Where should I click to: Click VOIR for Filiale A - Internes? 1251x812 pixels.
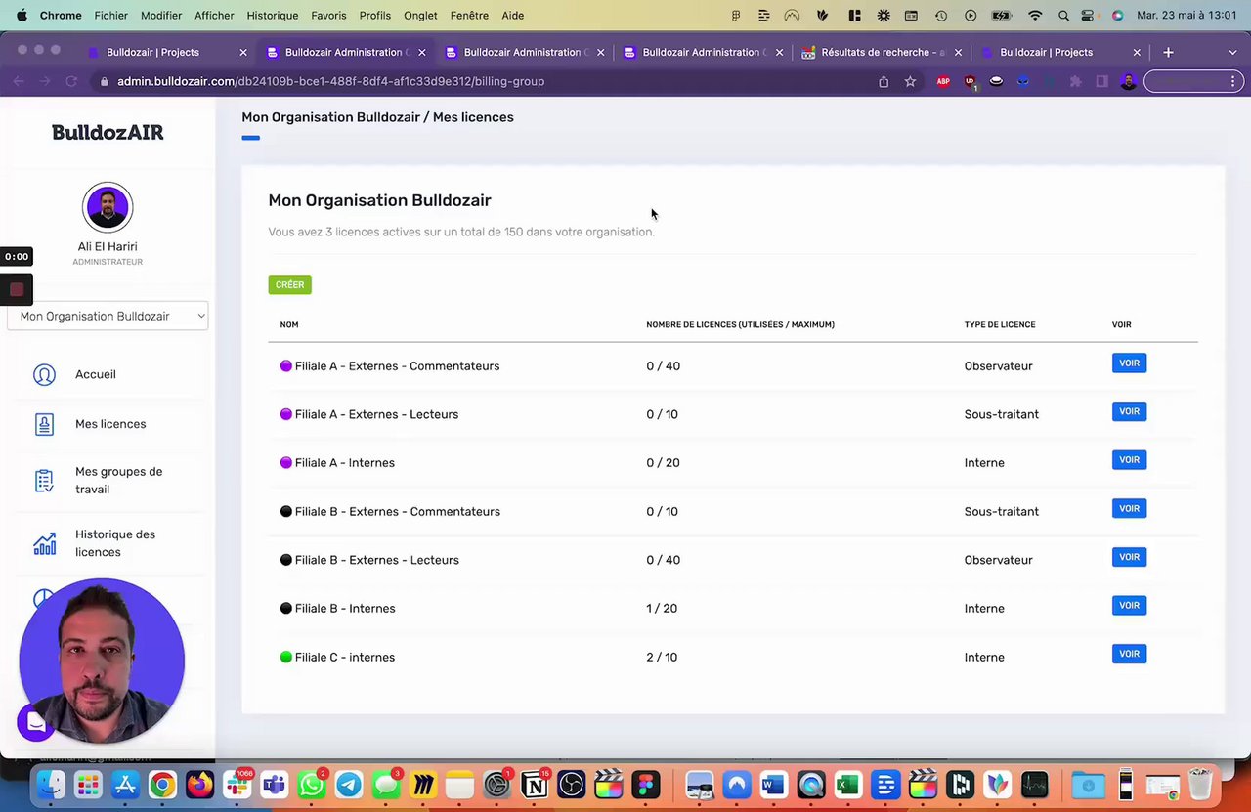pos(1129,460)
